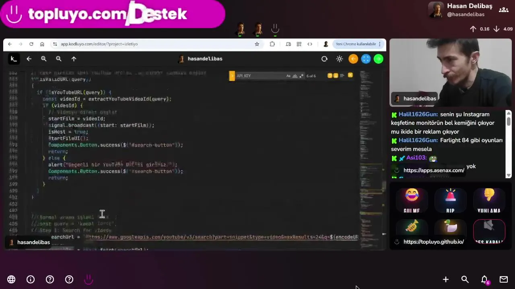Open Chrome three-dot menu
Image resolution: width=515 pixels, height=289 pixels.
379,44
